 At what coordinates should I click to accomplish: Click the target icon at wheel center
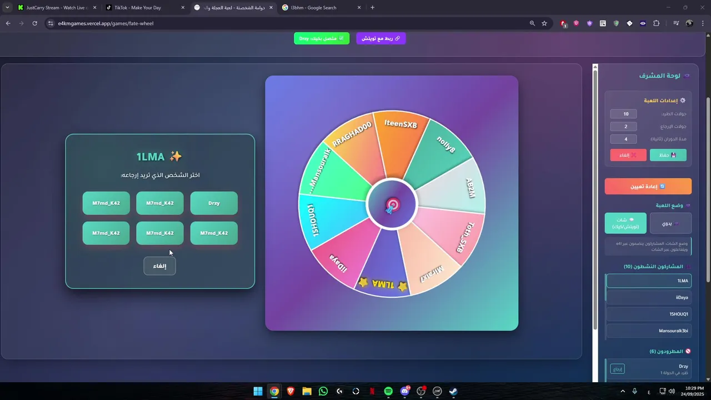pos(392,206)
